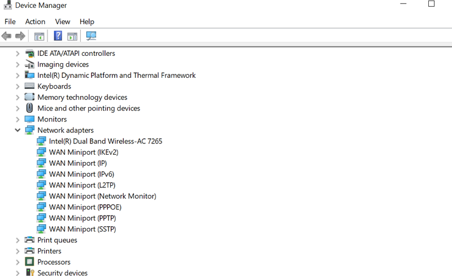Select WAN Miniport (IKEv2) entry
Viewport: 452px width, 276px height.
(84, 152)
